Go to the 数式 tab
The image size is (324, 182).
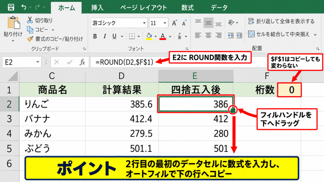(188, 8)
